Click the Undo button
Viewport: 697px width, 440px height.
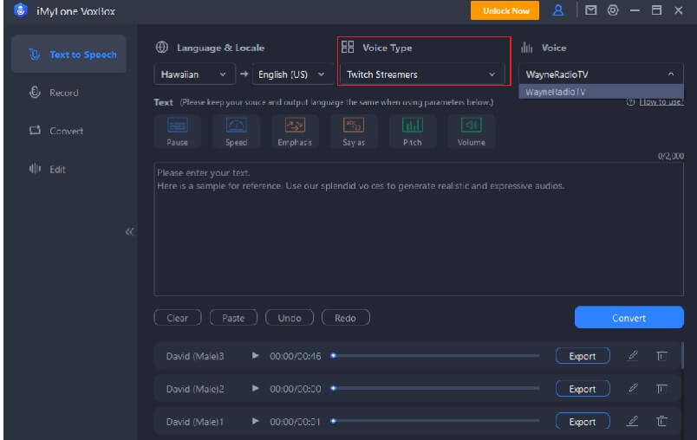[290, 318]
